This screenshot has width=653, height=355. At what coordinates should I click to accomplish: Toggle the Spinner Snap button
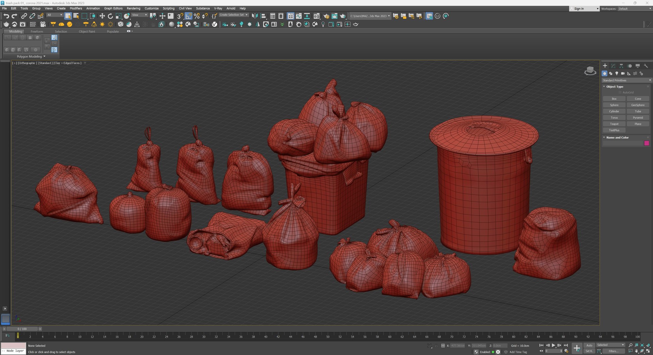click(x=205, y=16)
